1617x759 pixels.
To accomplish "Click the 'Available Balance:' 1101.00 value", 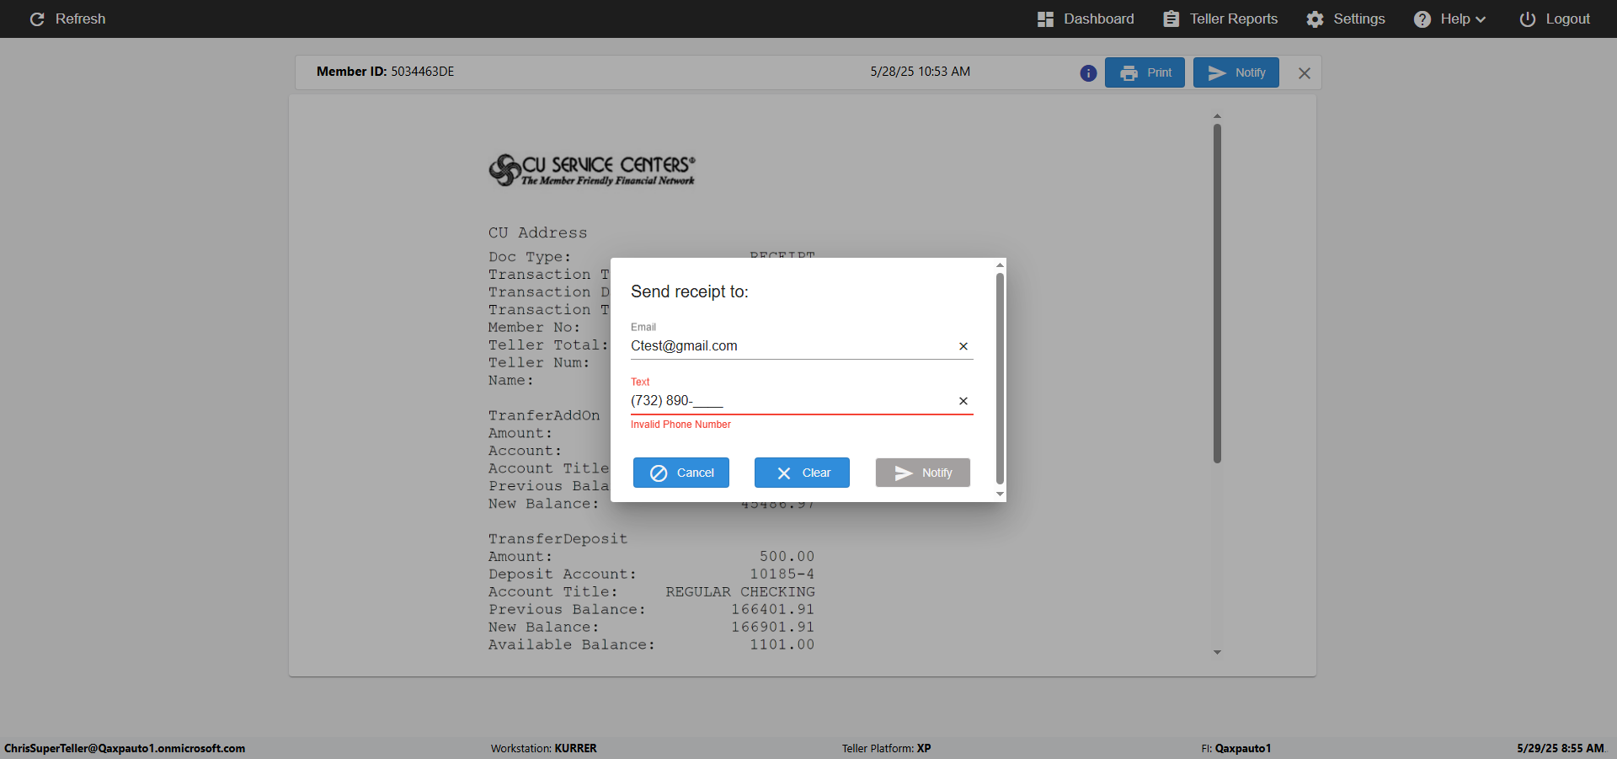I will tap(782, 645).
